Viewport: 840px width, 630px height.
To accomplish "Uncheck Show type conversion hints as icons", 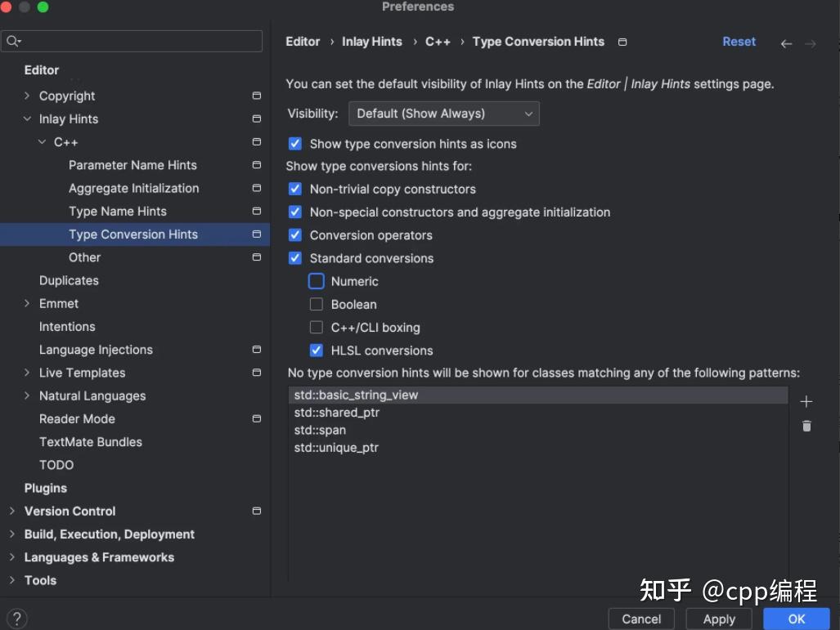I will (294, 143).
